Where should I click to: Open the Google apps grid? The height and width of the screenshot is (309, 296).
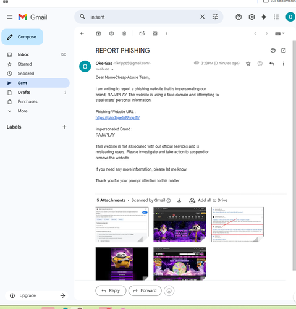click(276, 17)
